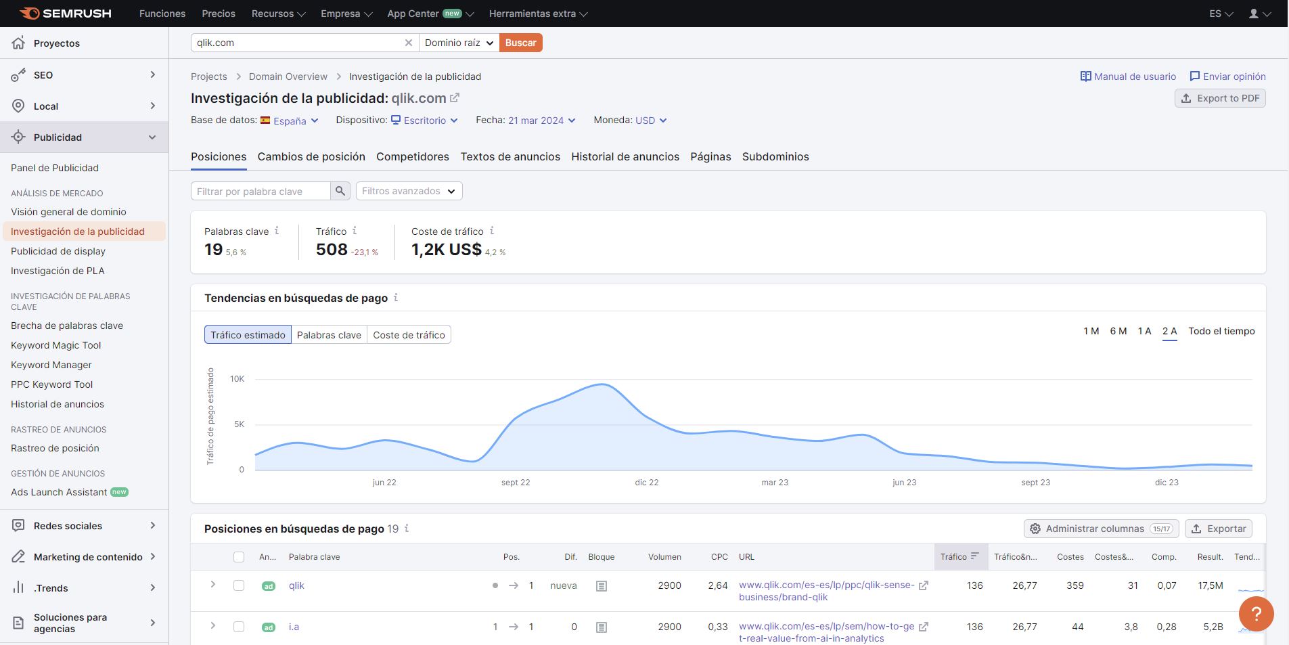Click the orange Buscar button
Viewport: 1289px width, 645px height.
521,43
